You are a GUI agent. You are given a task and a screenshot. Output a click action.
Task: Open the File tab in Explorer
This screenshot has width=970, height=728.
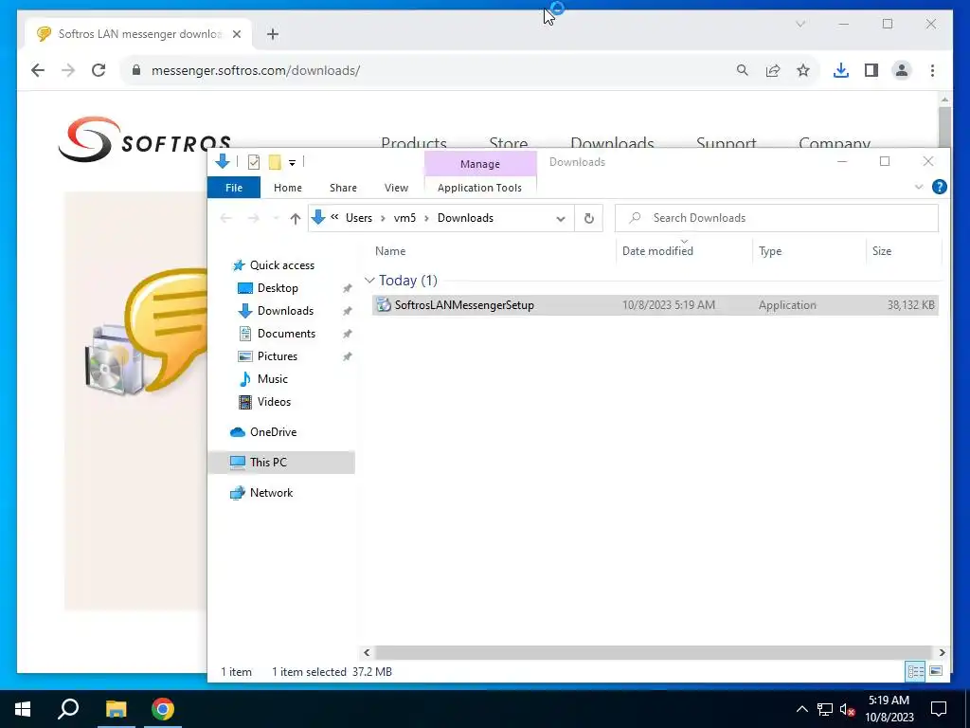(x=234, y=188)
